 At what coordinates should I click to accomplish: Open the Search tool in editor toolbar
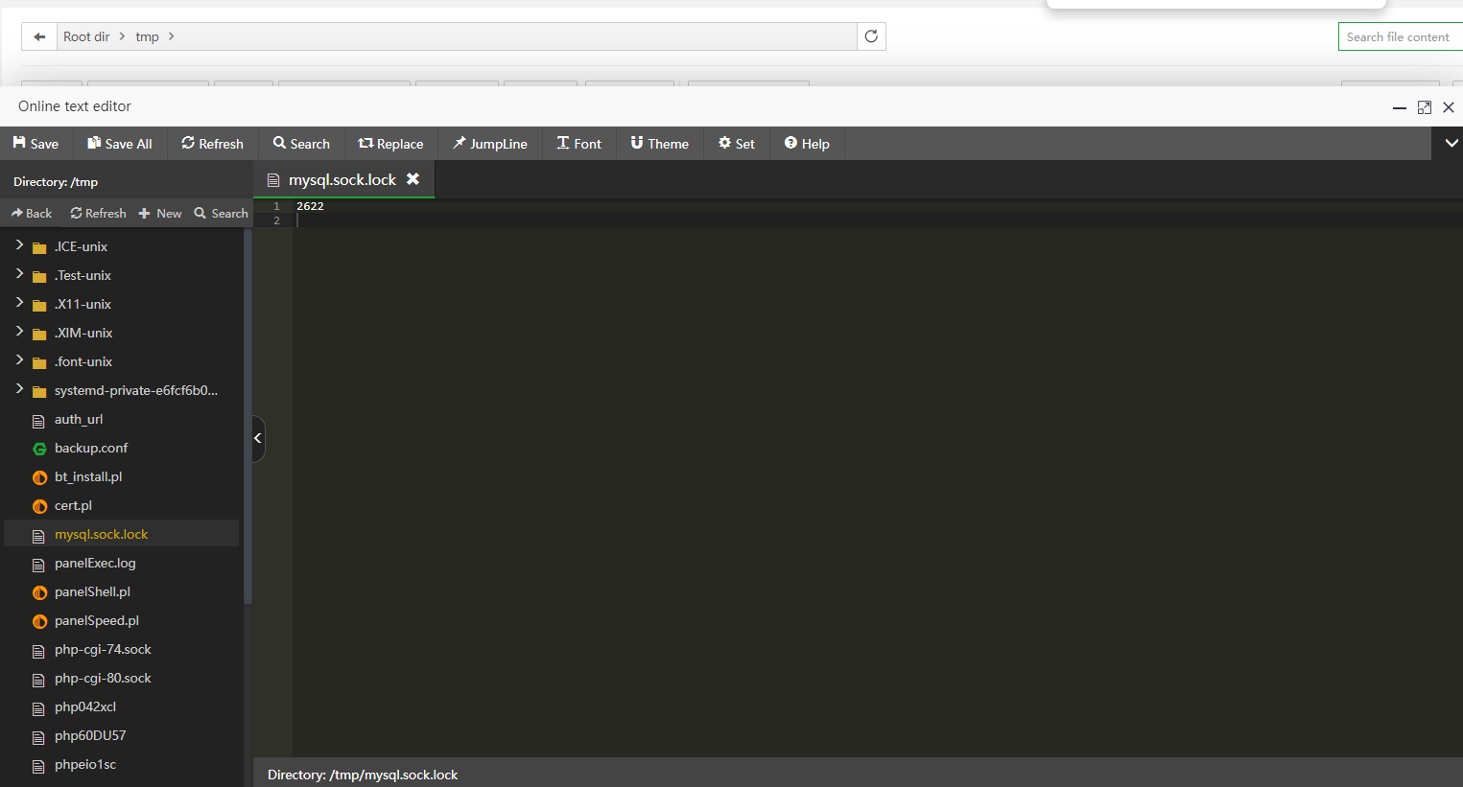coord(301,144)
